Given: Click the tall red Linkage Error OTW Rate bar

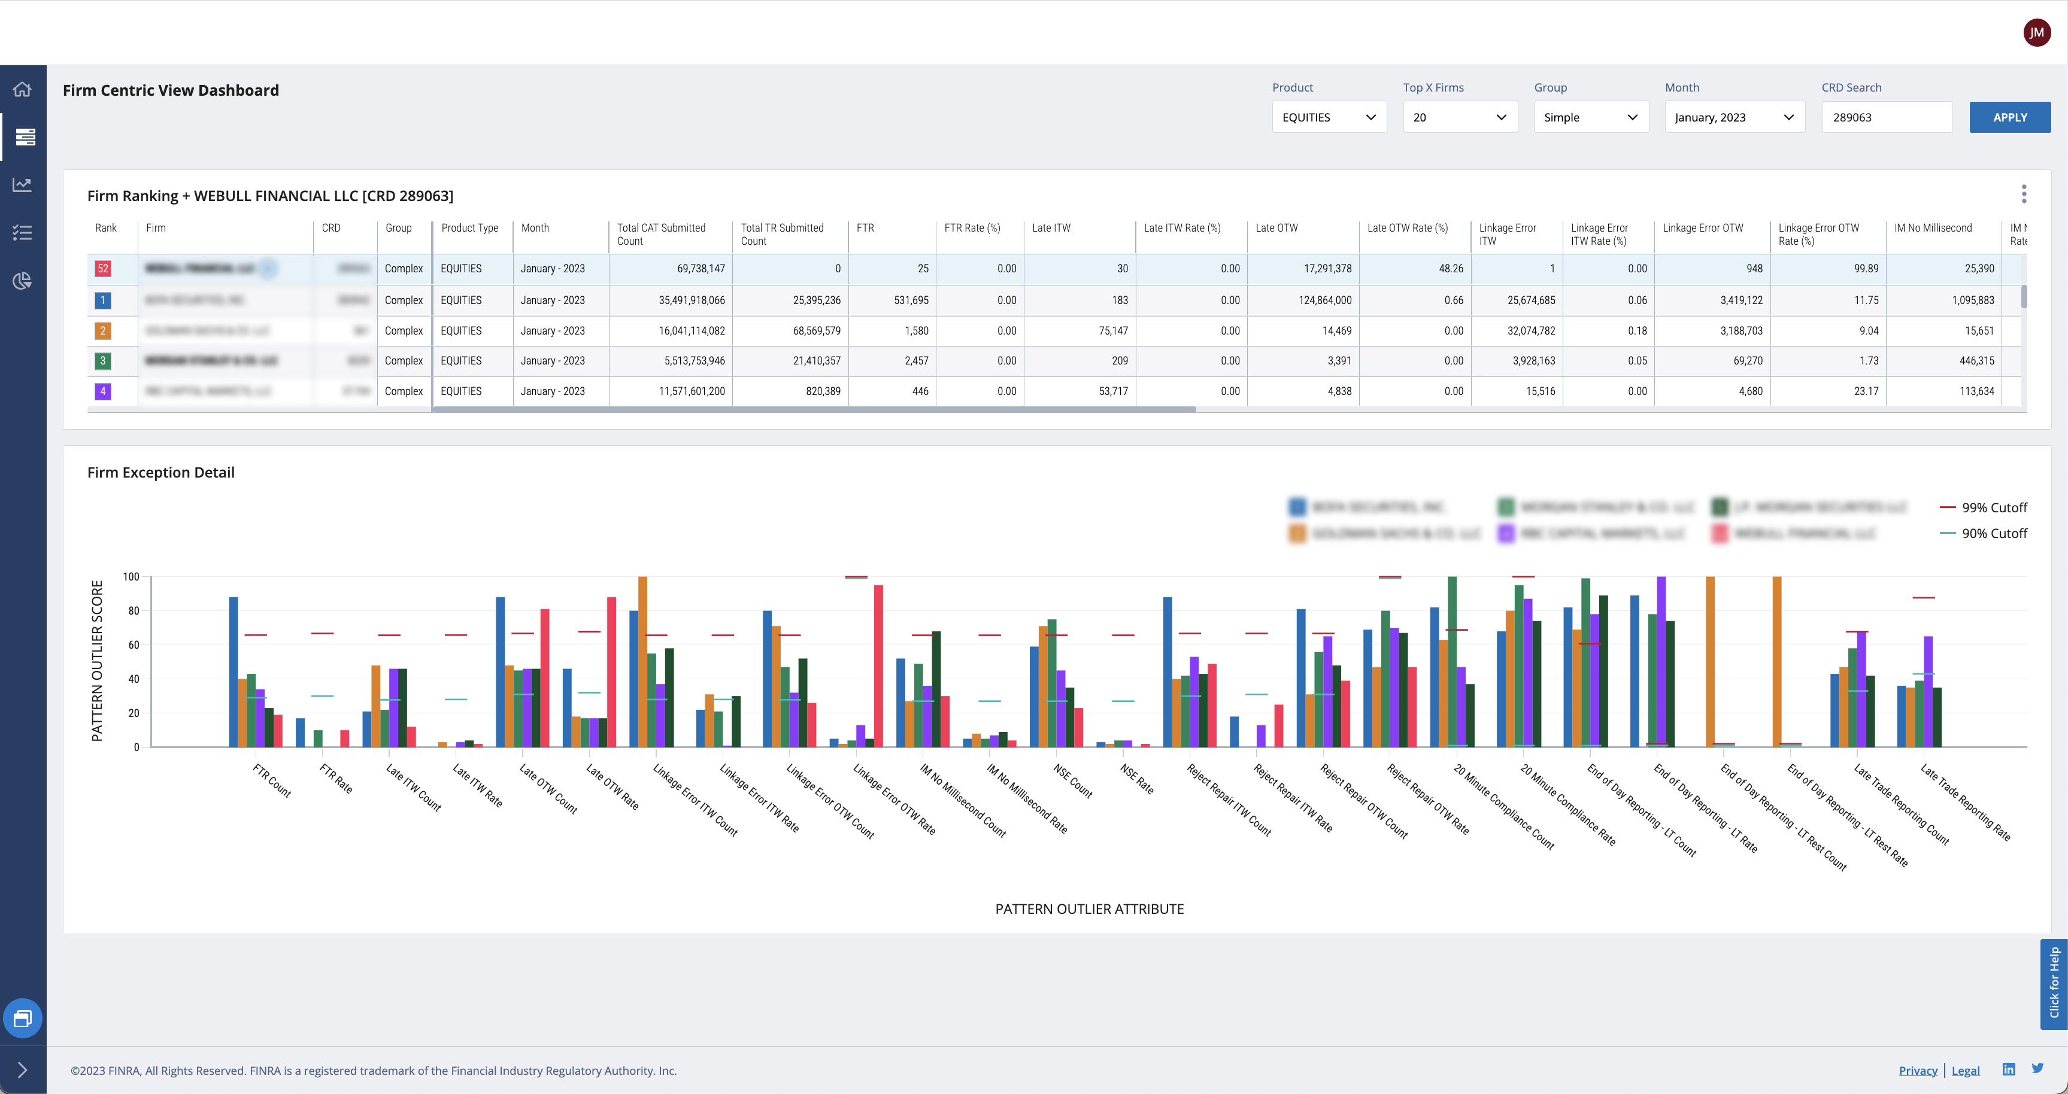Looking at the screenshot, I should pyautogui.click(x=878, y=666).
